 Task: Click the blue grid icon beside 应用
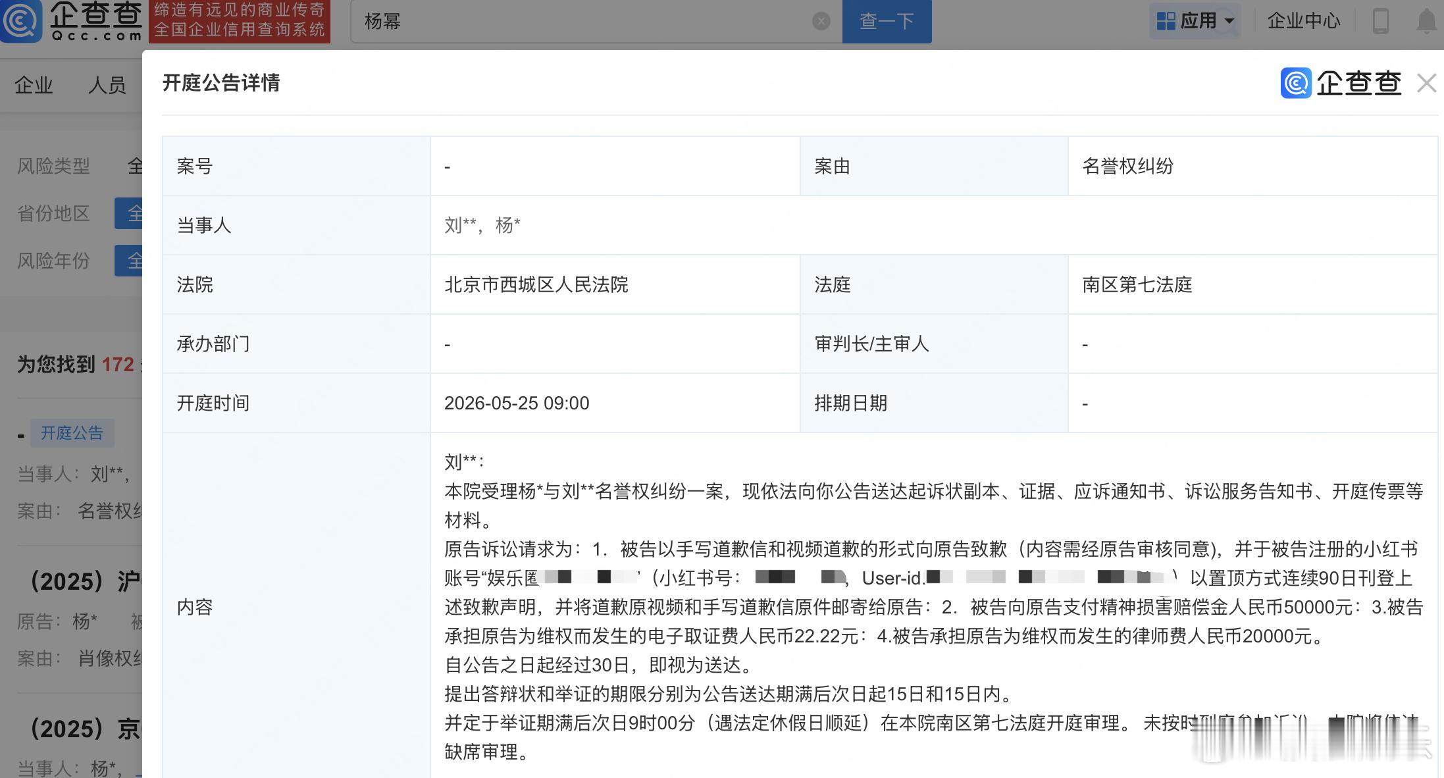click(x=1165, y=20)
